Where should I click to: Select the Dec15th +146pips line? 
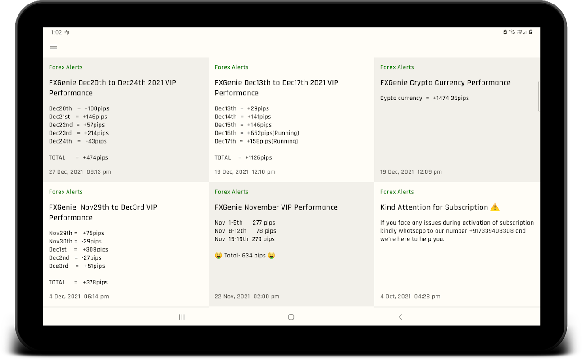(x=243, y=125)
